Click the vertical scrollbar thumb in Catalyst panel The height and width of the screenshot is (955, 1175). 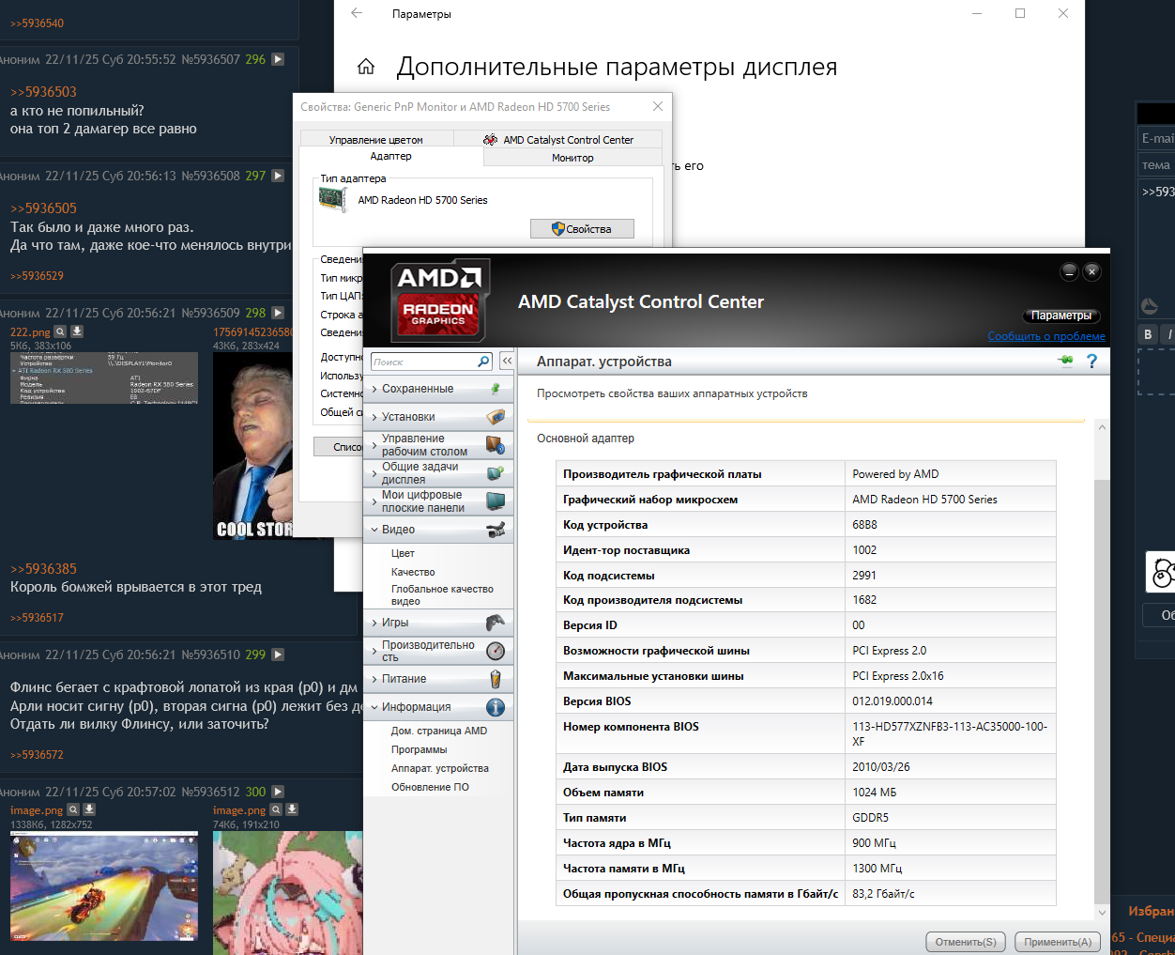(1102, 690)
